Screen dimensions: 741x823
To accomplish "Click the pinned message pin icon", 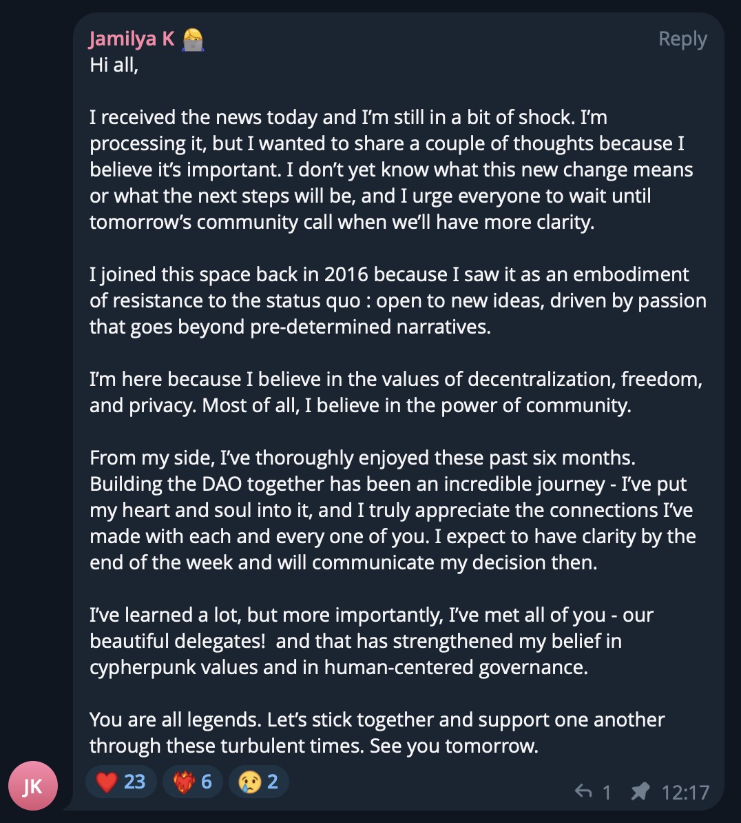I will (x=640, y=791).
